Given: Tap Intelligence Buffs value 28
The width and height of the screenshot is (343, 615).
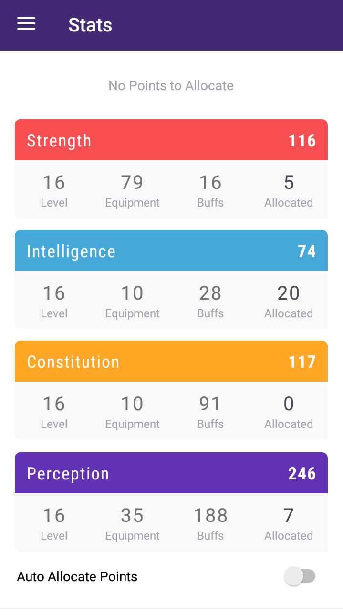Looking at the screenshot, I should 210,293.
